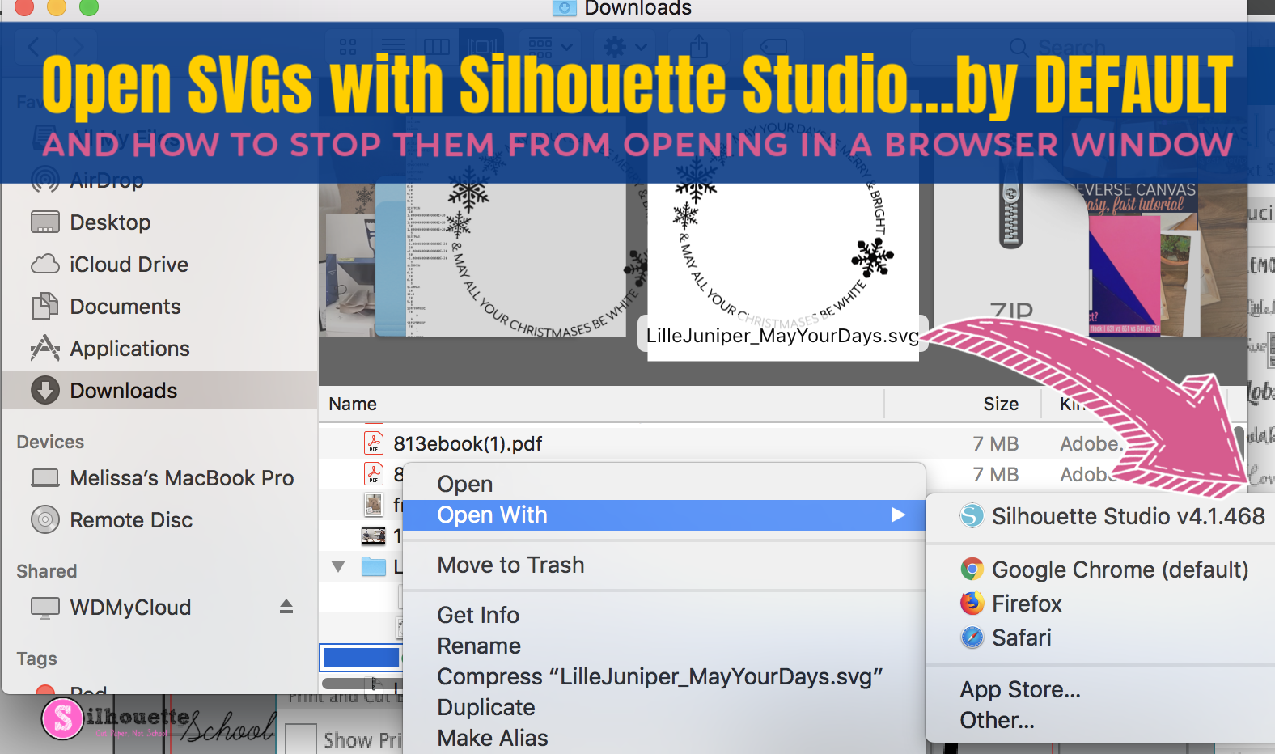Image resolution: width=1275 pixels, height=754 pixels.
Task: Tick the Show Pri… checkbox in background window
Action: pyautogui.click(x=300, y=739)
